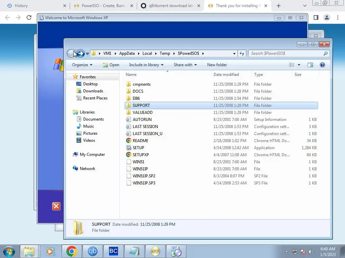345x258 pixels.
Task: Select the AUTORUN setup information file
Action: (221, 119)
